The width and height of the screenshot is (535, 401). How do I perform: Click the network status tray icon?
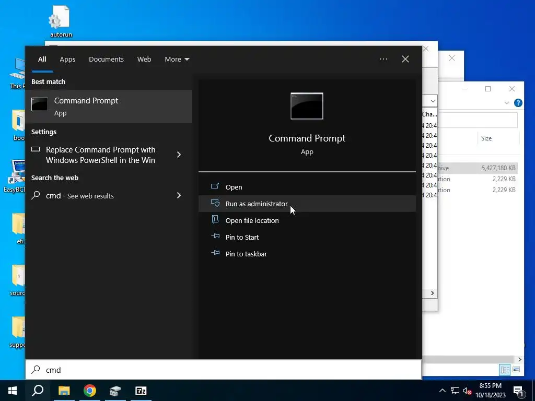pyautogui.click(x=455, y=391)
